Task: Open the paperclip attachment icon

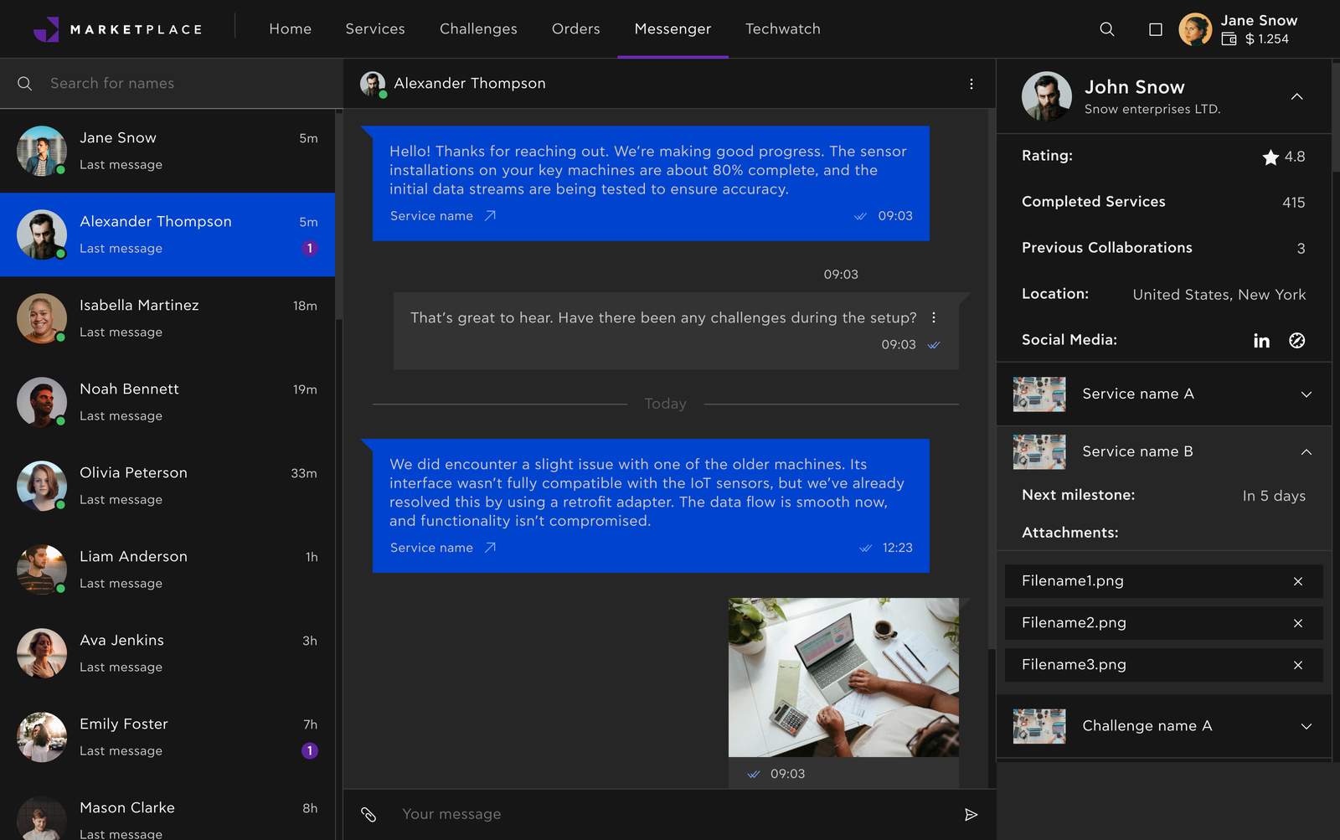Action: click(368, 814)
